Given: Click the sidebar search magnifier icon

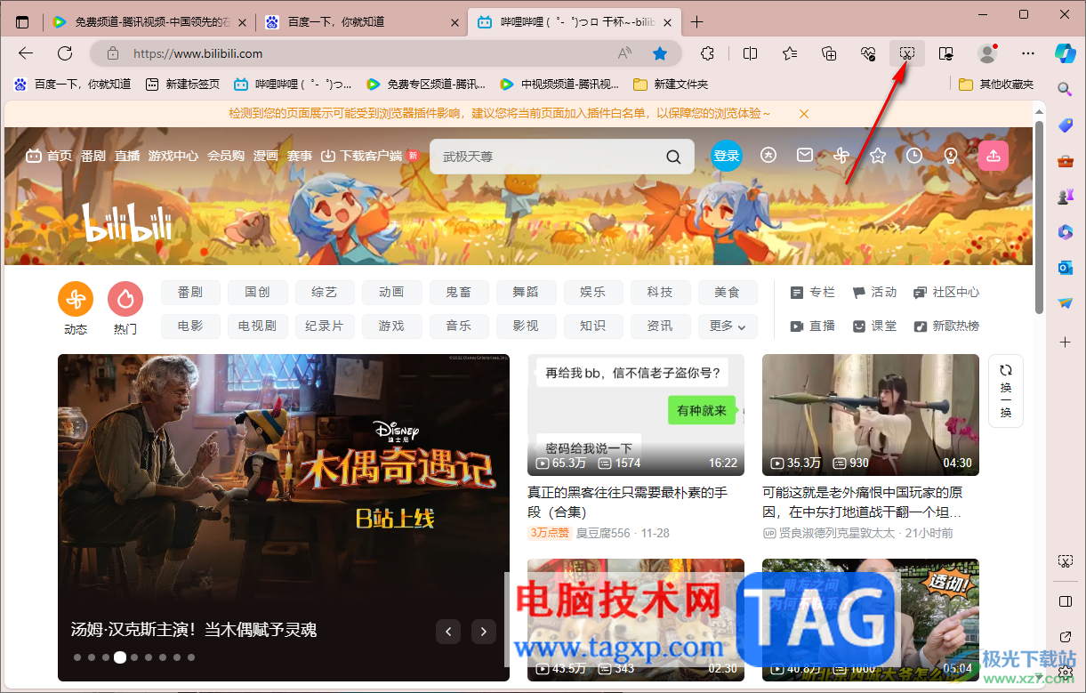Looking at the screenshot, I should pos(1065,89).
